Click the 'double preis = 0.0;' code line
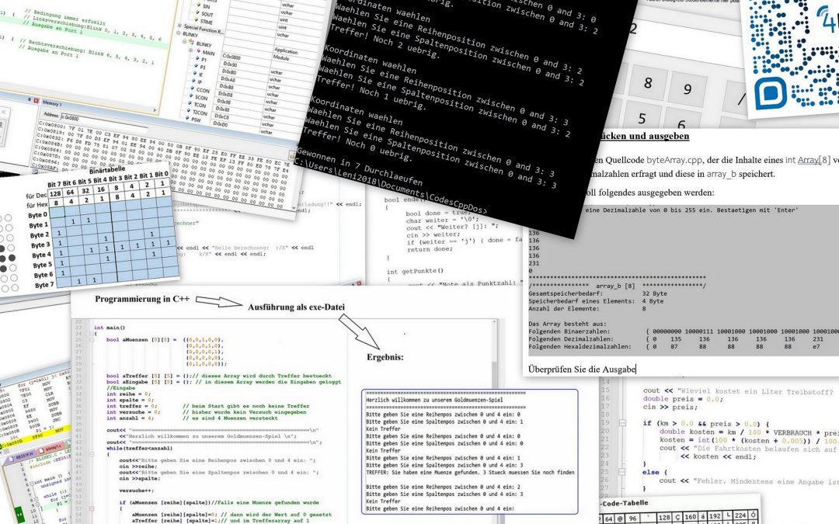Viewport: 839px width, 524px height. tap(684, 399)
